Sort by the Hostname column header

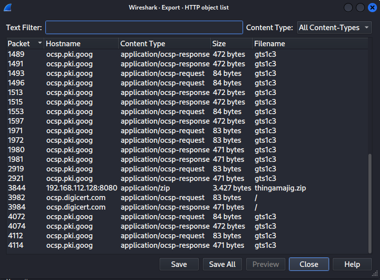[x=81, y=44]
